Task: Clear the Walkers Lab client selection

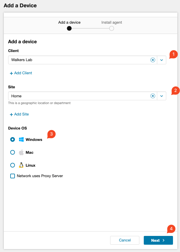Action: tap(153, 60)
